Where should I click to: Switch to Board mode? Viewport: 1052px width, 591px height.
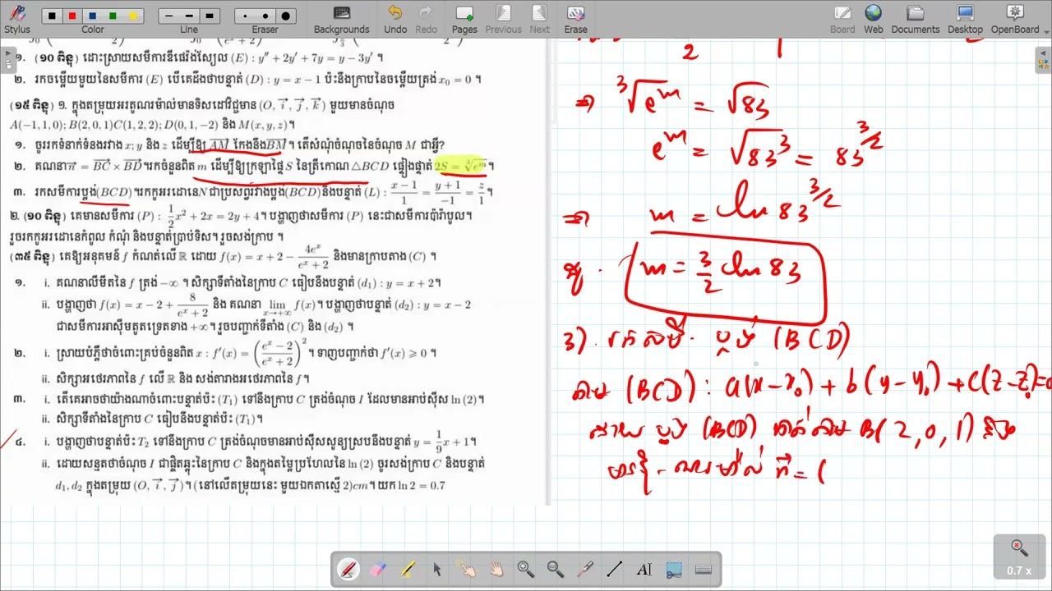tap(842, 19)
